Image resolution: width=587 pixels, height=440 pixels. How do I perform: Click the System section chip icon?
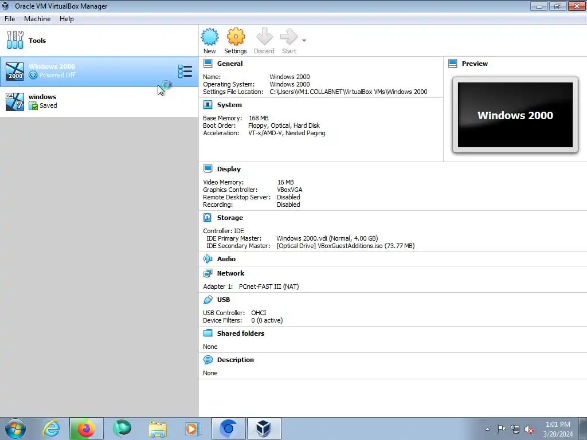(x=208, y=104)
